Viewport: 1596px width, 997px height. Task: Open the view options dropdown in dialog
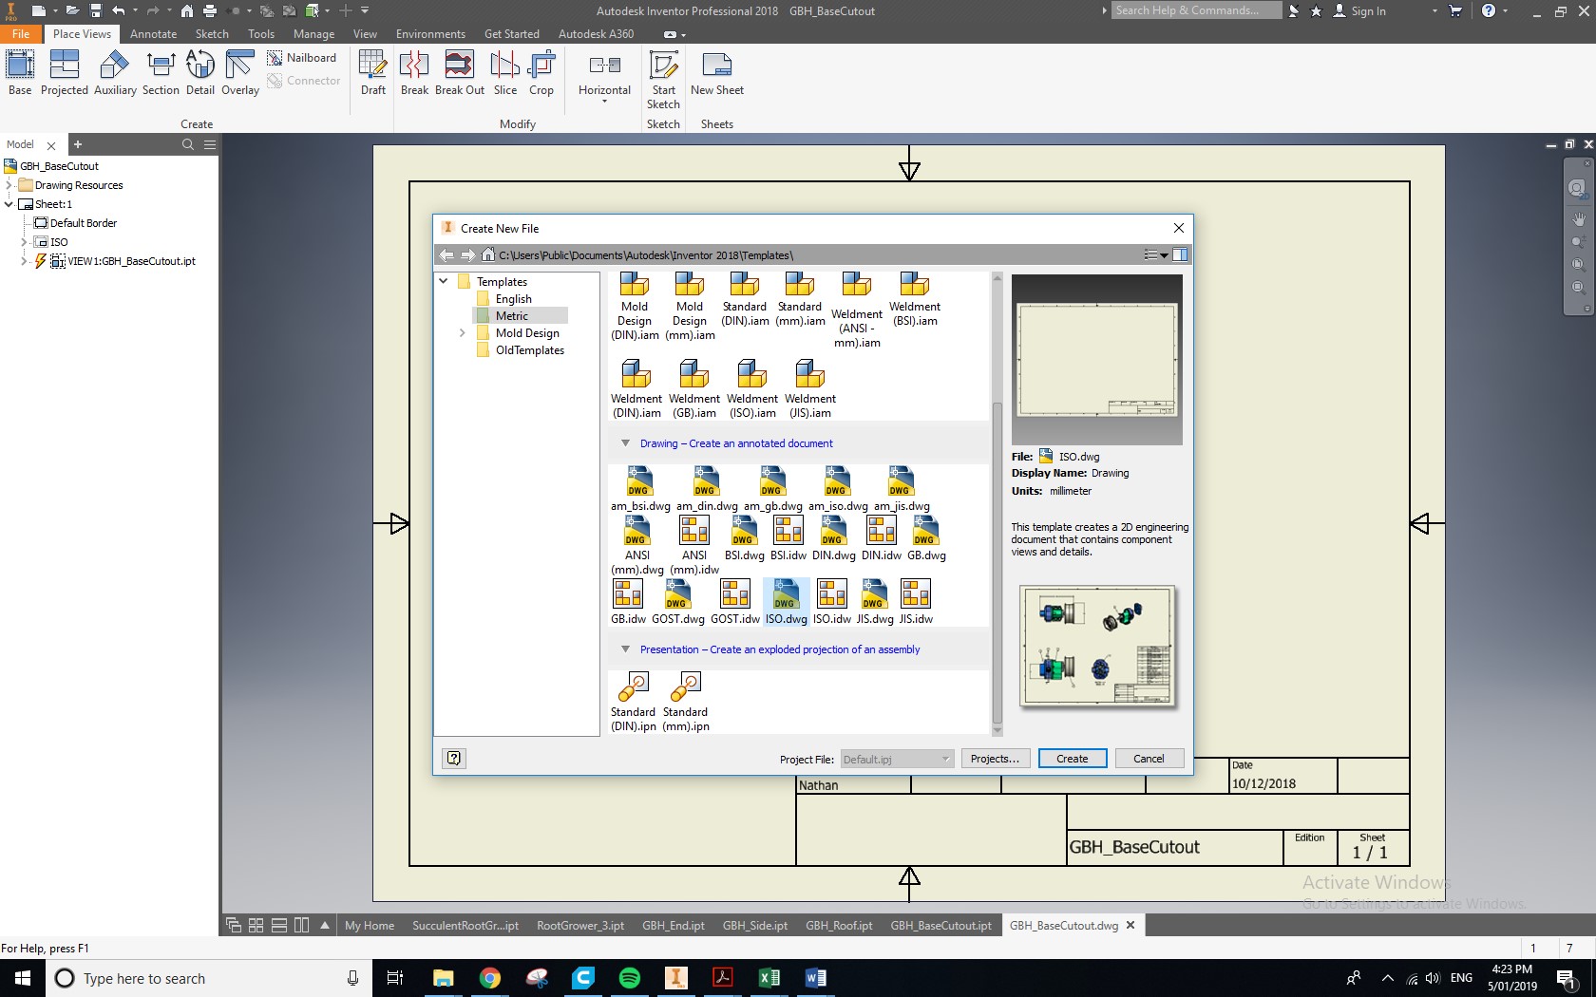tap(1156, 254)
